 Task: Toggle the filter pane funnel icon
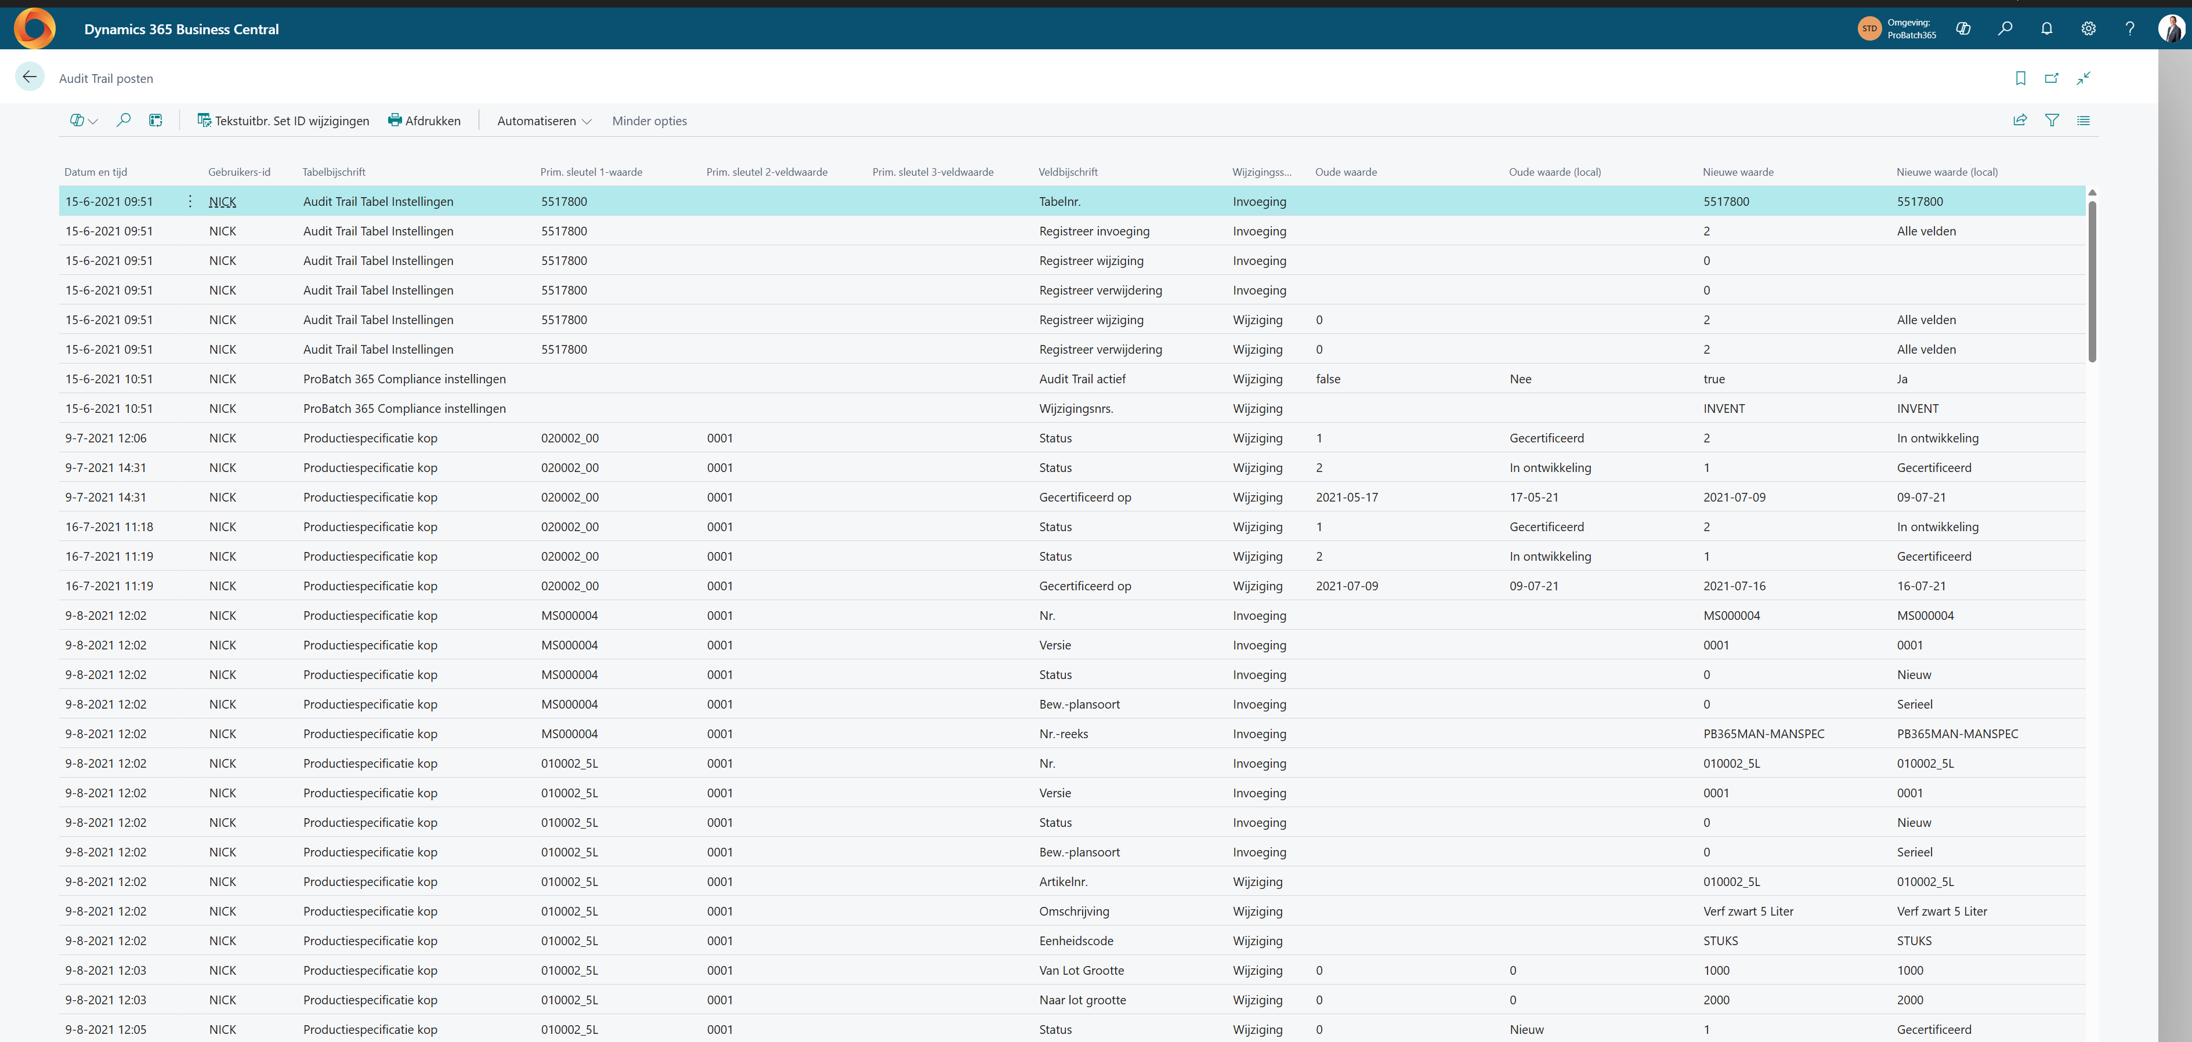coord(2052,120)
